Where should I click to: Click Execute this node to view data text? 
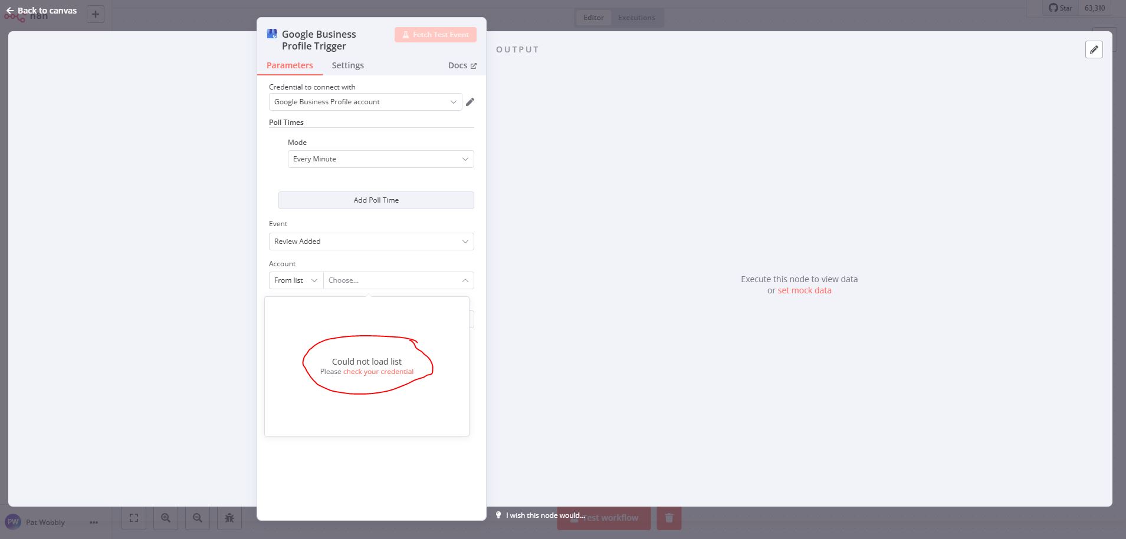pos(799,279)
